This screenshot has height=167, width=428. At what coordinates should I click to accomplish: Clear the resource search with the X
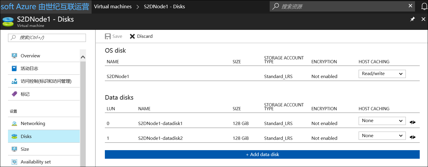410,6
